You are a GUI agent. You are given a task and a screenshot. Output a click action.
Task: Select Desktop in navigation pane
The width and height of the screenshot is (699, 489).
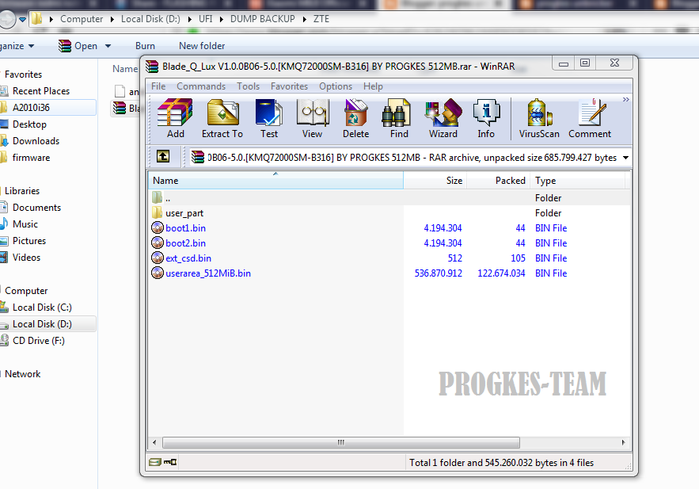click(x=29, y=124)
